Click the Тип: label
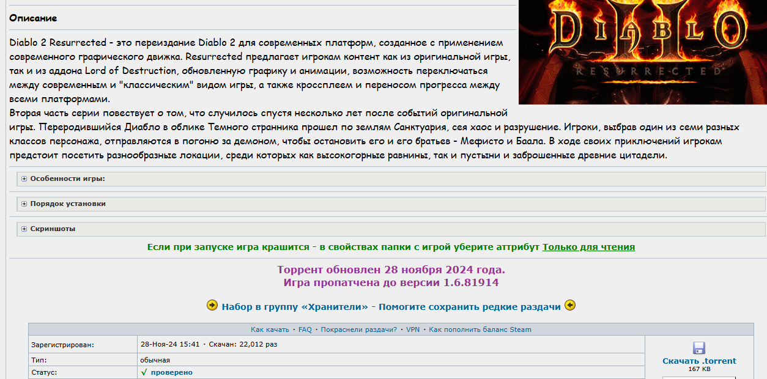 (x=39, y=360)
